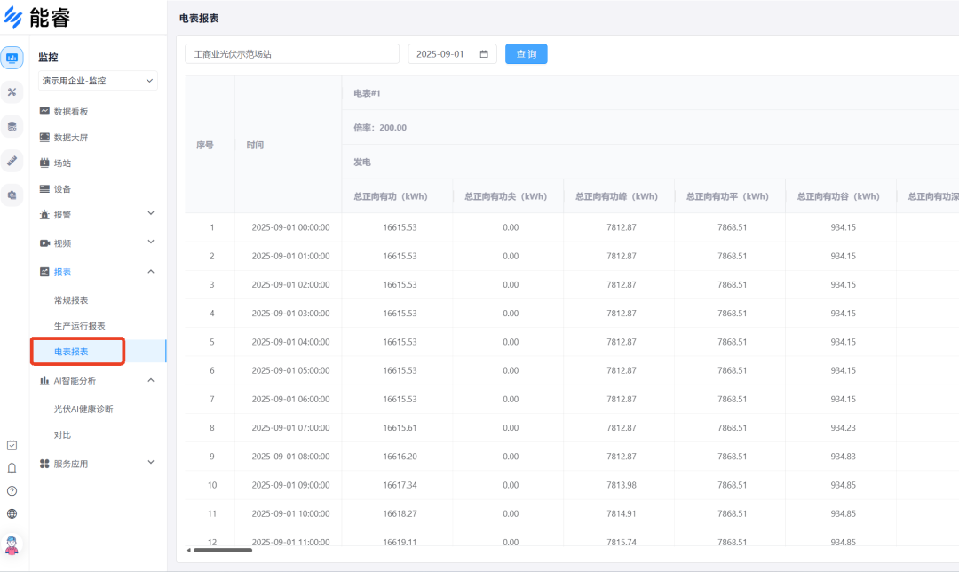Screen dimensions: 959x572
Task: Open the database icon in left rail
Action: (x=12, y=126)
